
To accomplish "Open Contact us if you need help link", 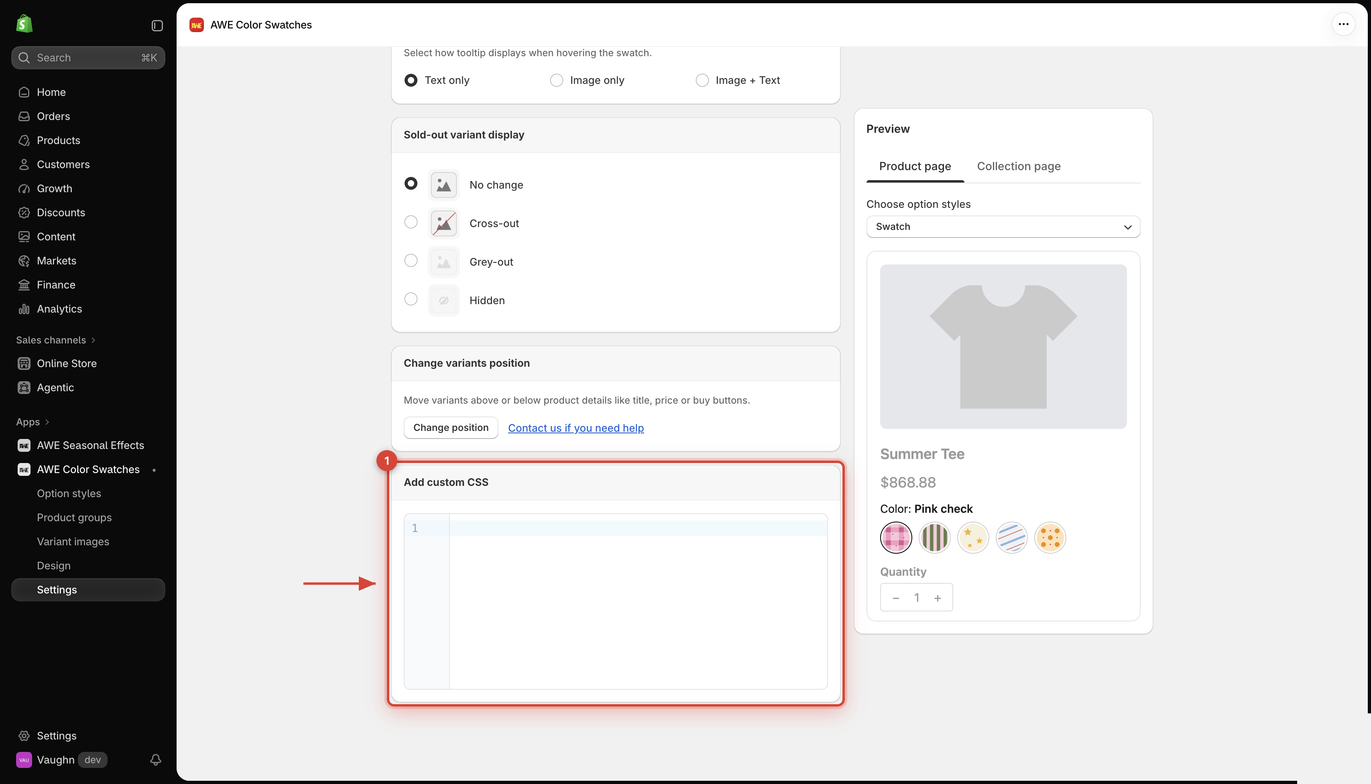I will [576, 428].
